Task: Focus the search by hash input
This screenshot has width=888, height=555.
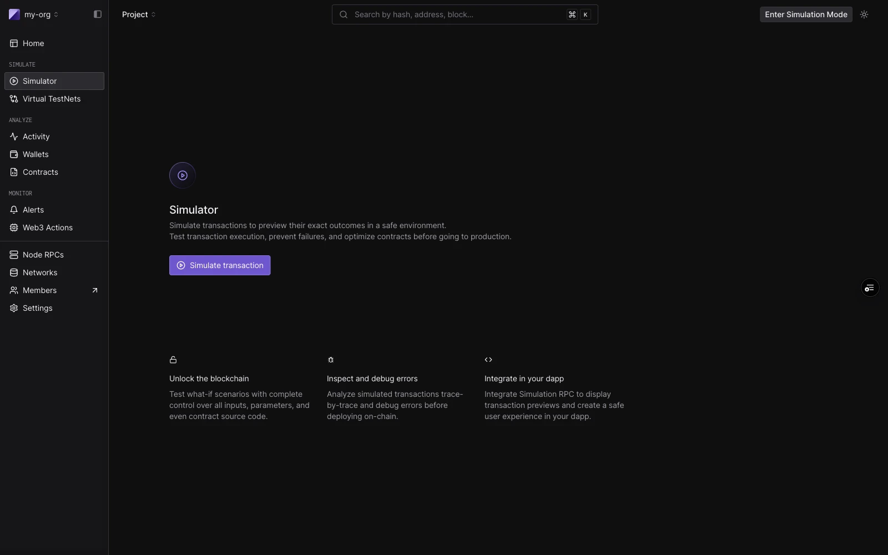Action: pos(465,14)
